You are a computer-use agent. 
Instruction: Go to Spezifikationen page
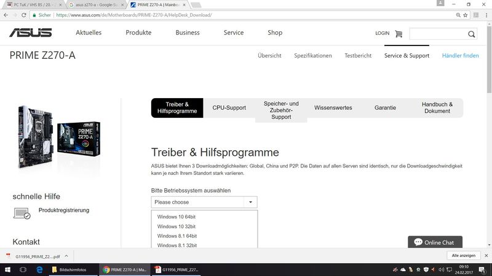coord(313,56)
